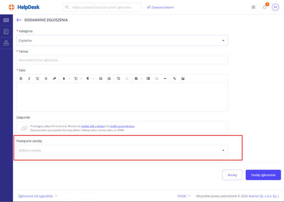Click inside the Opis text area
The height and width of the screenshot is (202, 284).
[x=122, y=97]
